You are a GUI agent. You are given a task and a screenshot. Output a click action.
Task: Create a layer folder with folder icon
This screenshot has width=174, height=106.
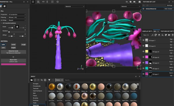(169, 35)
